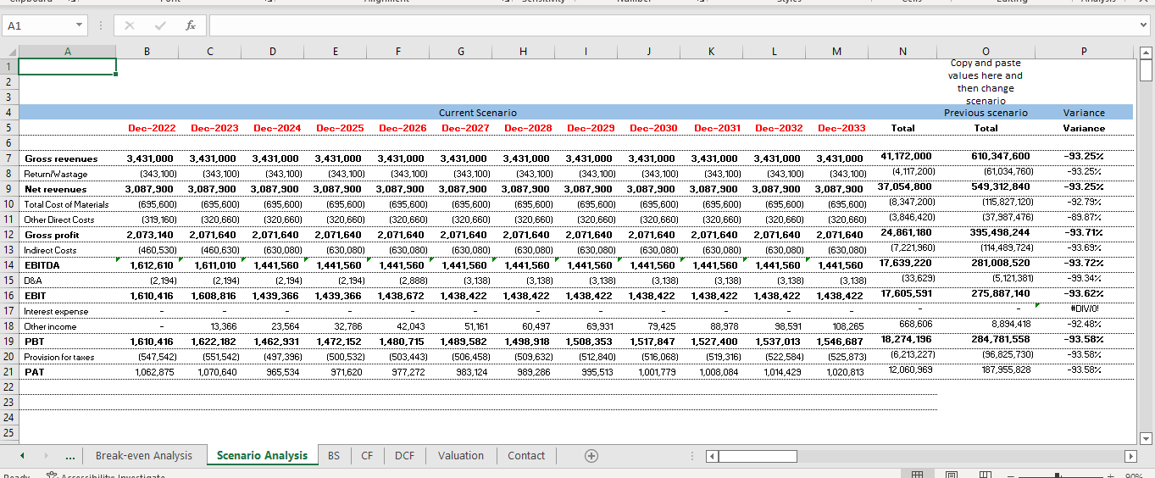Image resolution: width=1155 pixels, height=478 pixels.
Task: Click the vertical scrollbar up arrow
Action: click(1147, 52)
